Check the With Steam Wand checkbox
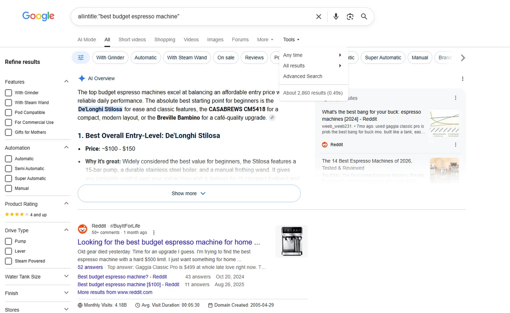The width and height of the screenshot is (510, 313). point(8,102)
